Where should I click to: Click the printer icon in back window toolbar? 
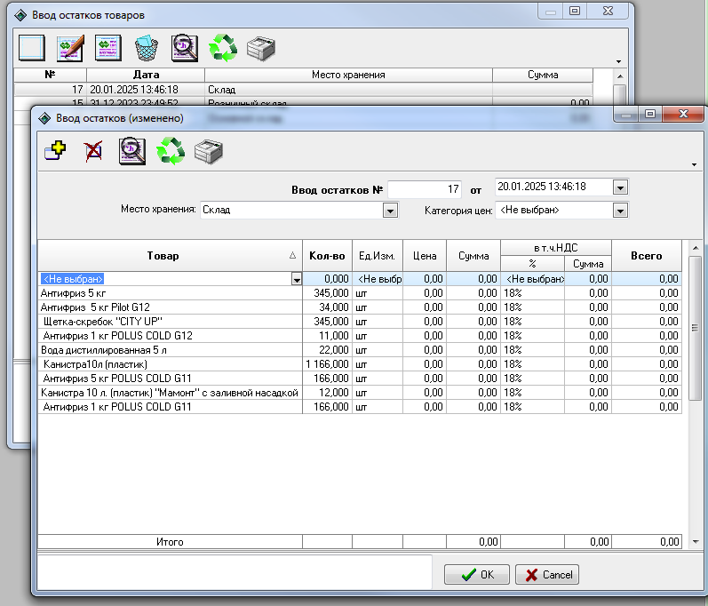pos(261,48)
